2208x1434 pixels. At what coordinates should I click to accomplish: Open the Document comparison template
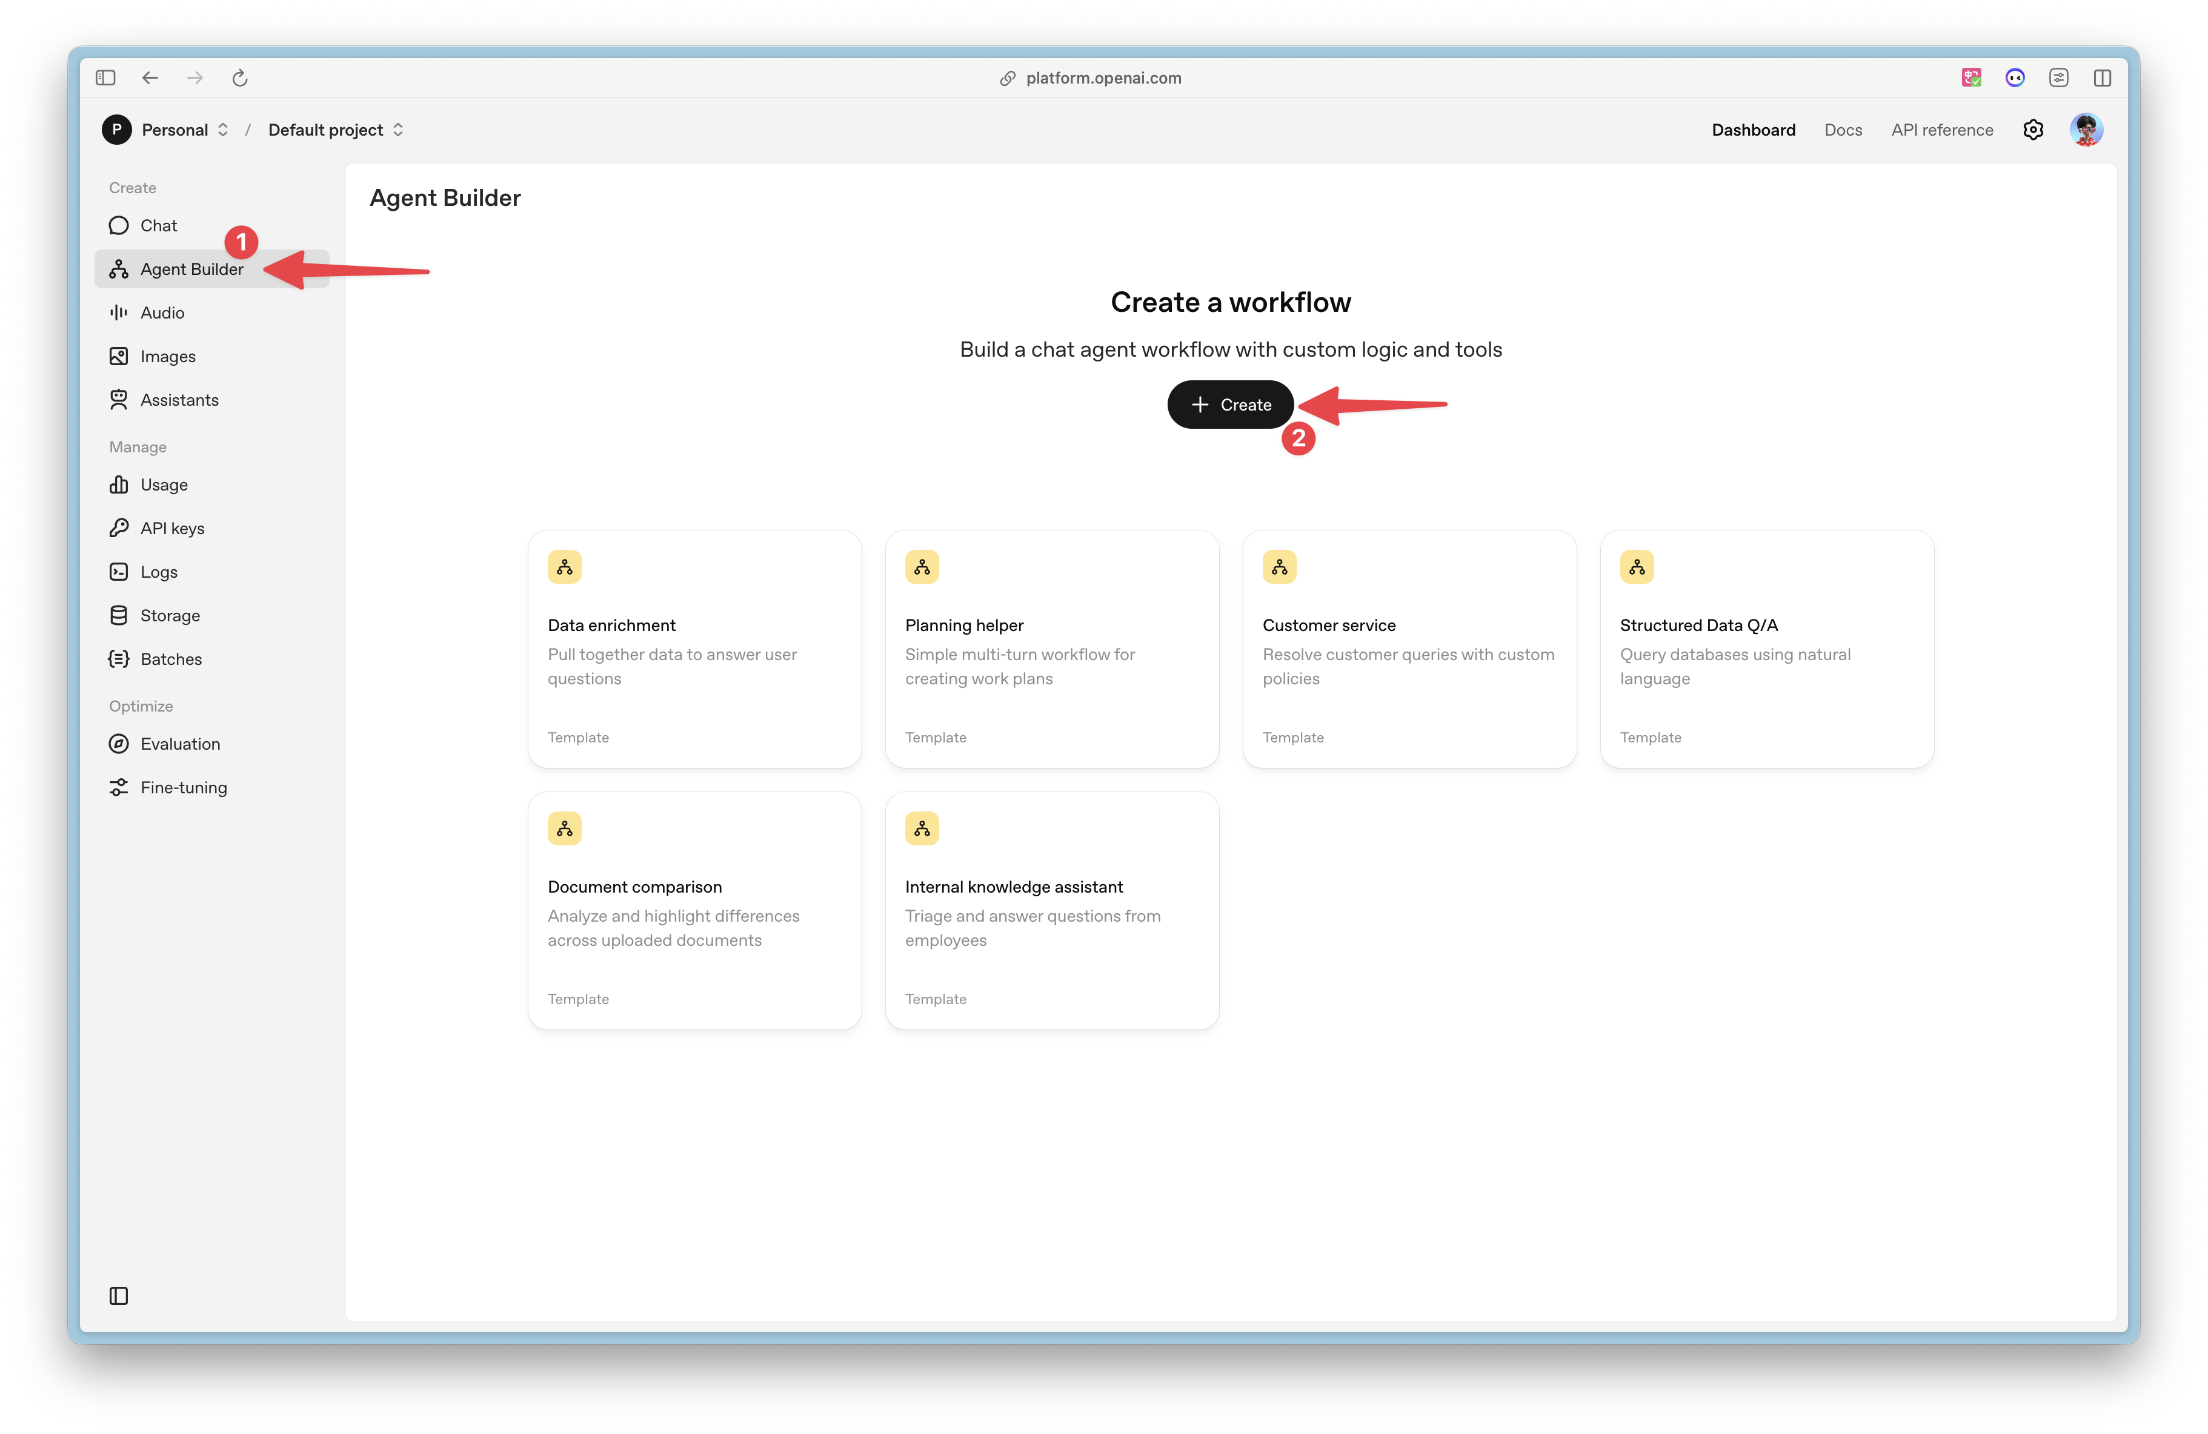click(x=694, y=910)
